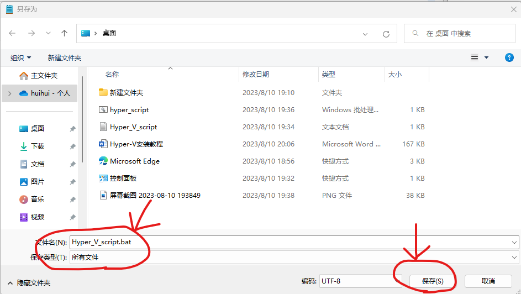Click the pin icon beside 图片
Image resolution: width=521 pixels, height=294 pixels.
72,182
